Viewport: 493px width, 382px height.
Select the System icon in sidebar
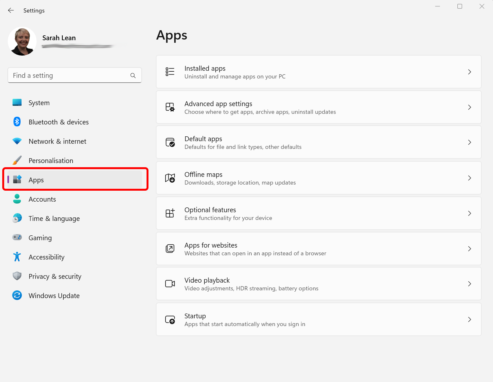coord(17,102)
